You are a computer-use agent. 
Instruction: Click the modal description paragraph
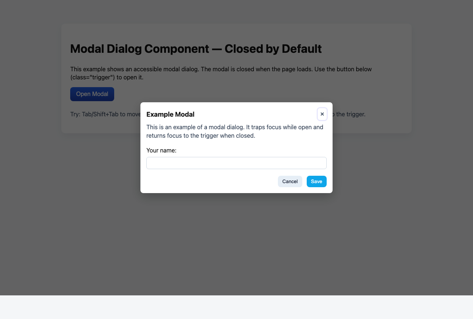coord(234,131)
